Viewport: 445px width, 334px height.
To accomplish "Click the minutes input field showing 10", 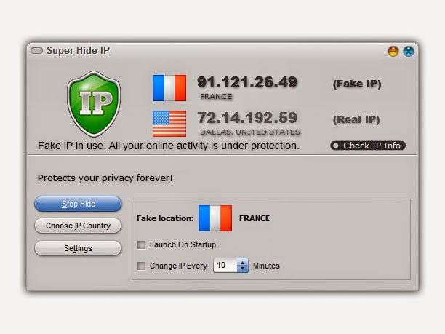I will [x=225, y=266].
